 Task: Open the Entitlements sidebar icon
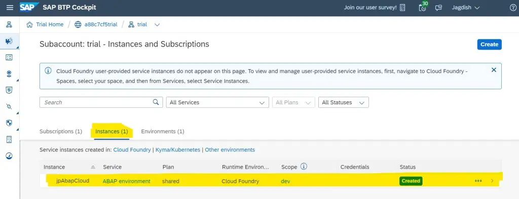(9, 139)
